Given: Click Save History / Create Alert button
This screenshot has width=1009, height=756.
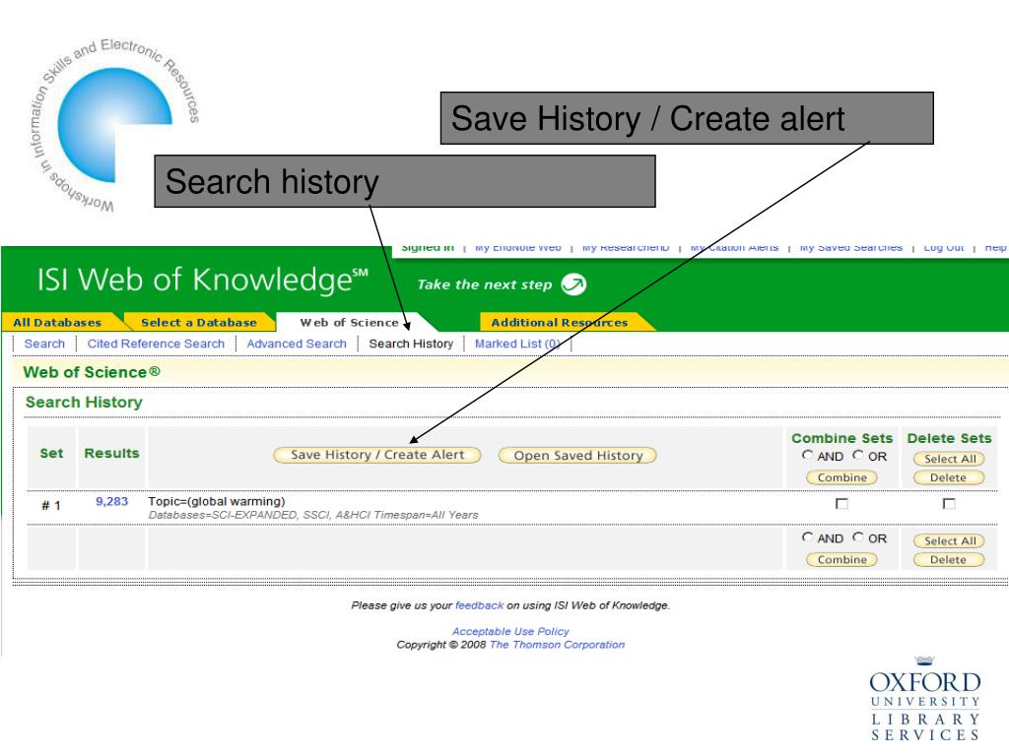Looking at the screenshot, I should pyautogui.click(x=377, y=455).
